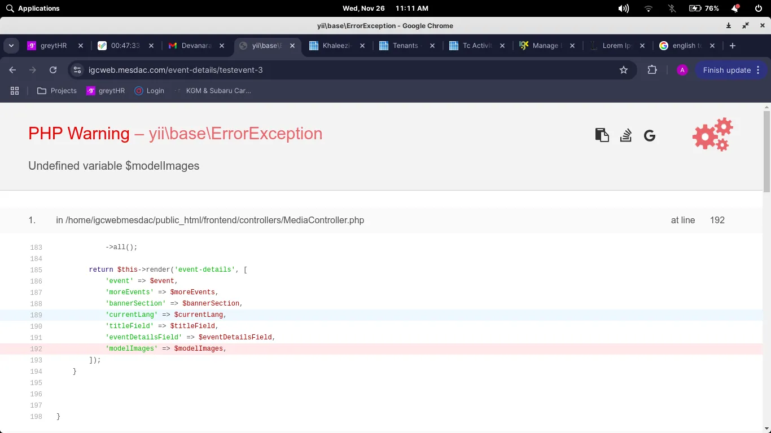The image size is (771, 433).
Task: View site information icon in address bar
Action: [78, 70]
